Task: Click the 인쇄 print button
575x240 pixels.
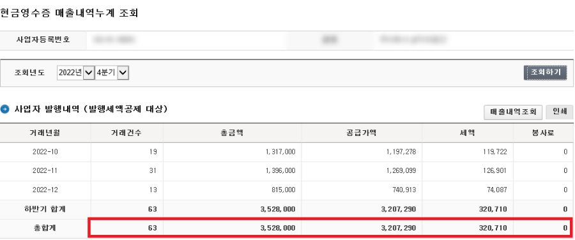Action: click(559, 112)
